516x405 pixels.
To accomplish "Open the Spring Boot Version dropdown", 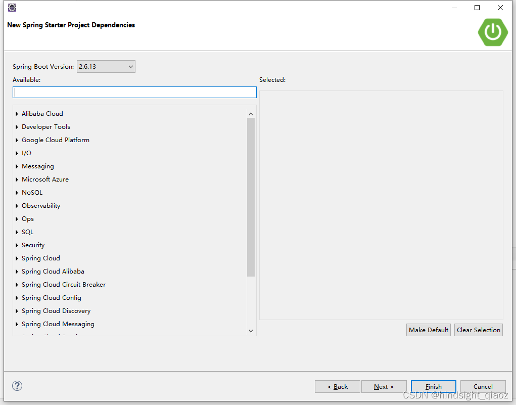I will 106,67.
